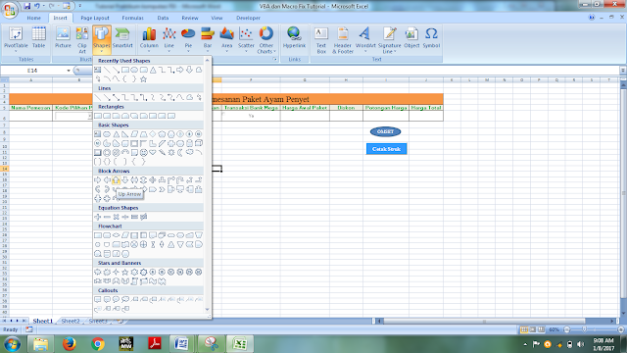Save workbook from Quick Access Toolbar

26,6
